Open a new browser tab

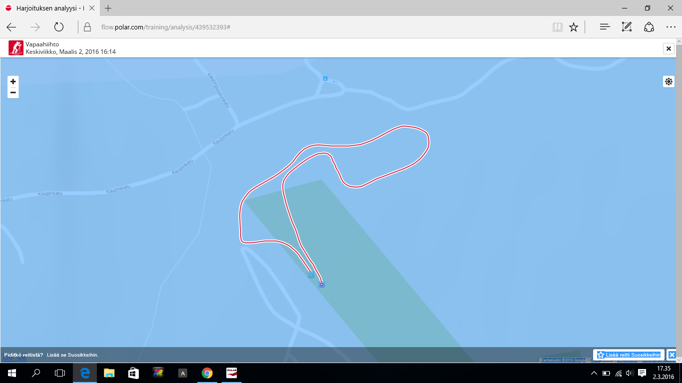(x=108, y=8)
